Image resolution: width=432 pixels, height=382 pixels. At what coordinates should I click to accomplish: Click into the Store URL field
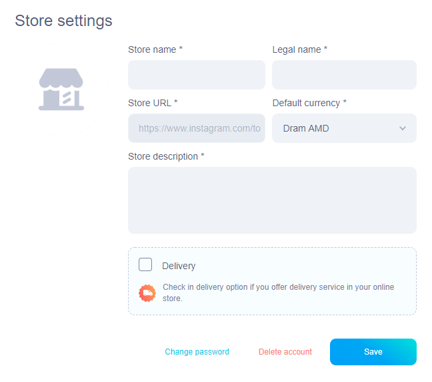point(196,128)
